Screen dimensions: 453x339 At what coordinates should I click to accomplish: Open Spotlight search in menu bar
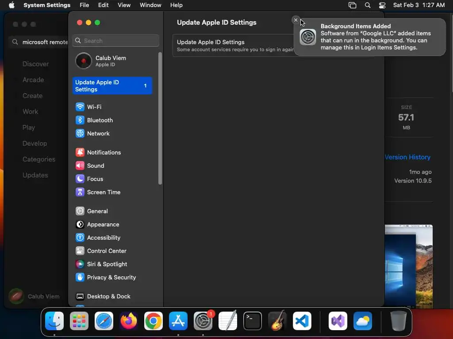tap(368, 5)
